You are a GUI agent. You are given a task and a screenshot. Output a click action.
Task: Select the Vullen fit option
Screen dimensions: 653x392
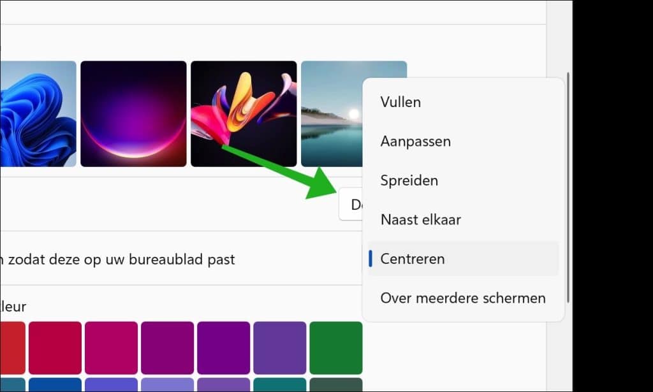(400, 102)
